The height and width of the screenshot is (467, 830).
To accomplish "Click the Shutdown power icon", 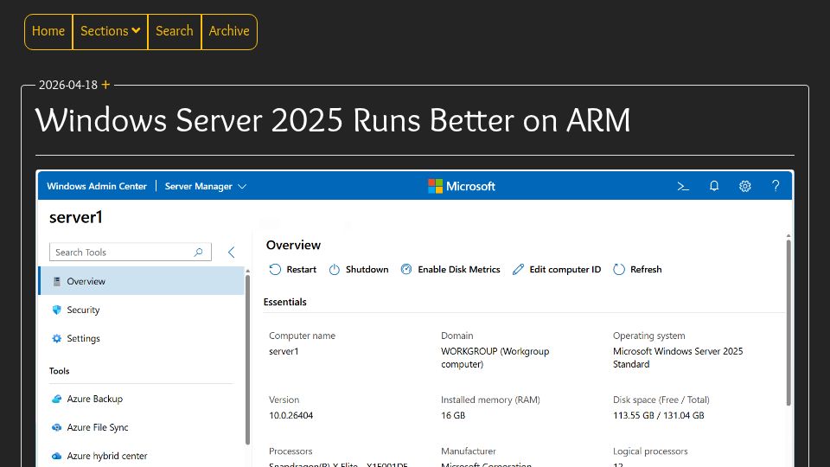I will (335, 270).
